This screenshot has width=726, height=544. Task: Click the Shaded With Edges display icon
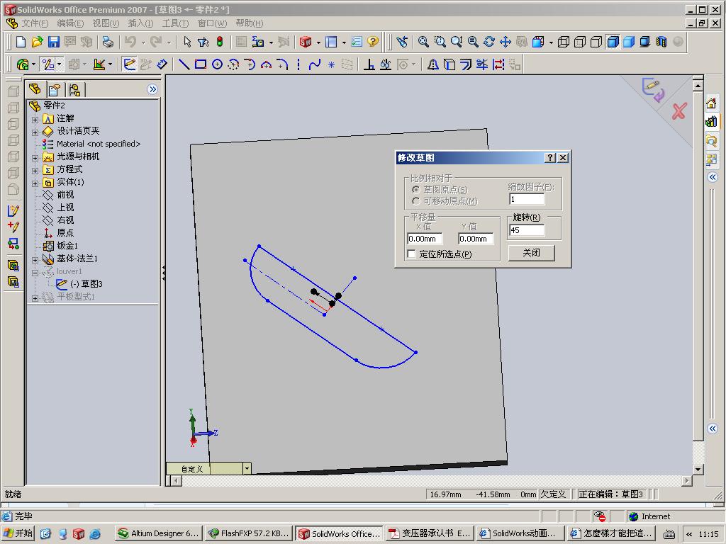613,42
